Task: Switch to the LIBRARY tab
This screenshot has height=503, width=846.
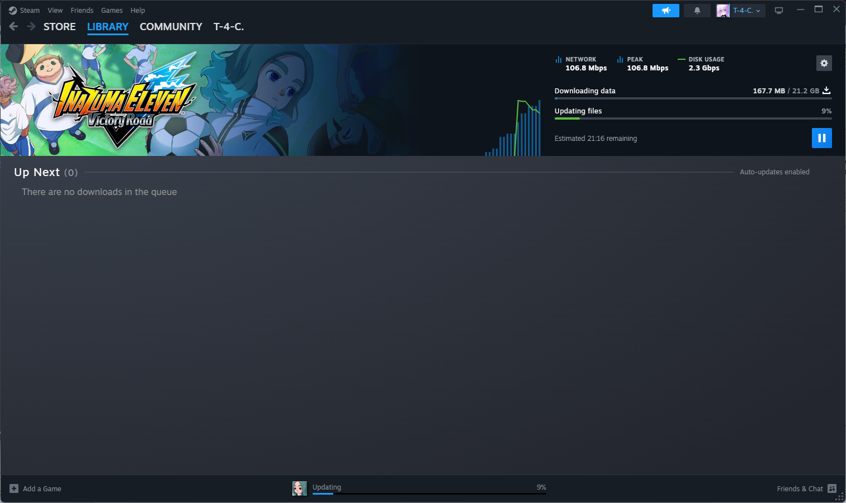Action: click(x=107, y=27)
